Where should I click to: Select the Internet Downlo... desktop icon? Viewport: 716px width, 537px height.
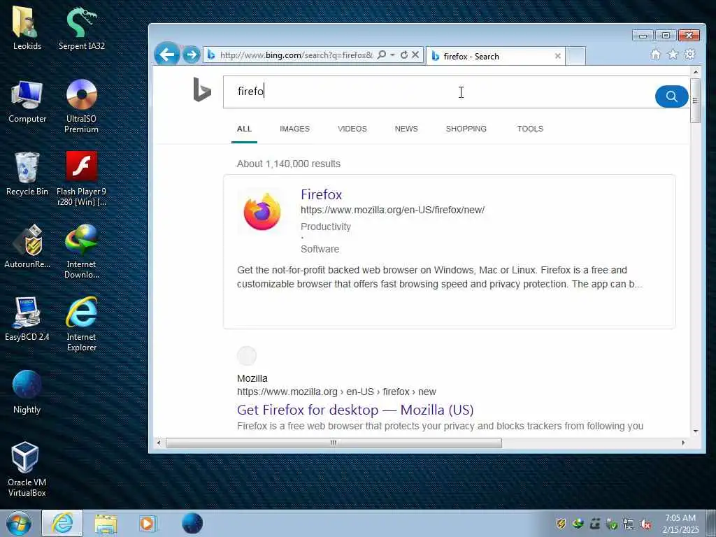coord(81,252)
